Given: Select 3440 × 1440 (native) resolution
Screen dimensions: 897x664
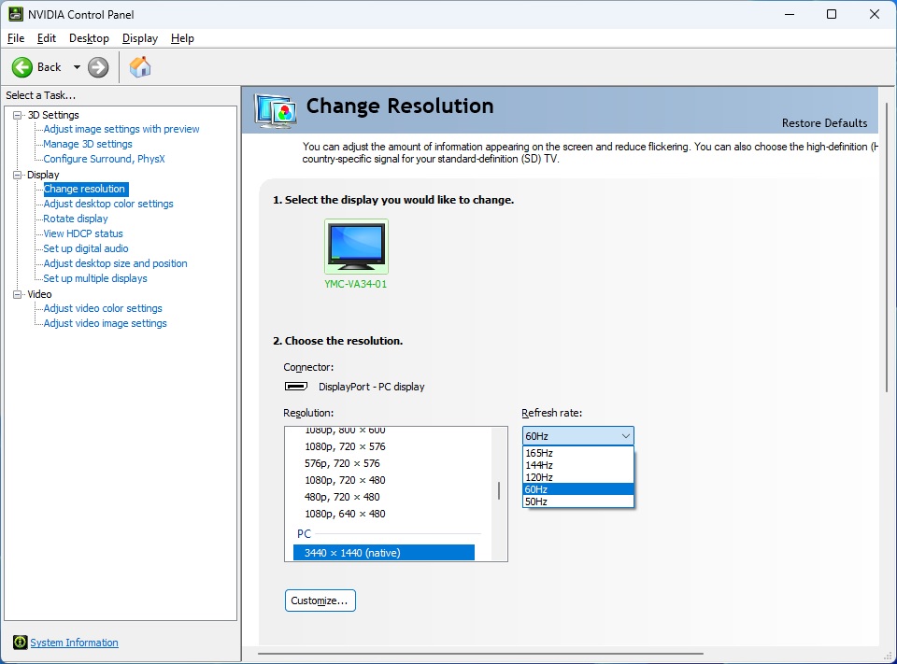Looking at the screenshot, I should pyautogui.click(x=384, y=553).
